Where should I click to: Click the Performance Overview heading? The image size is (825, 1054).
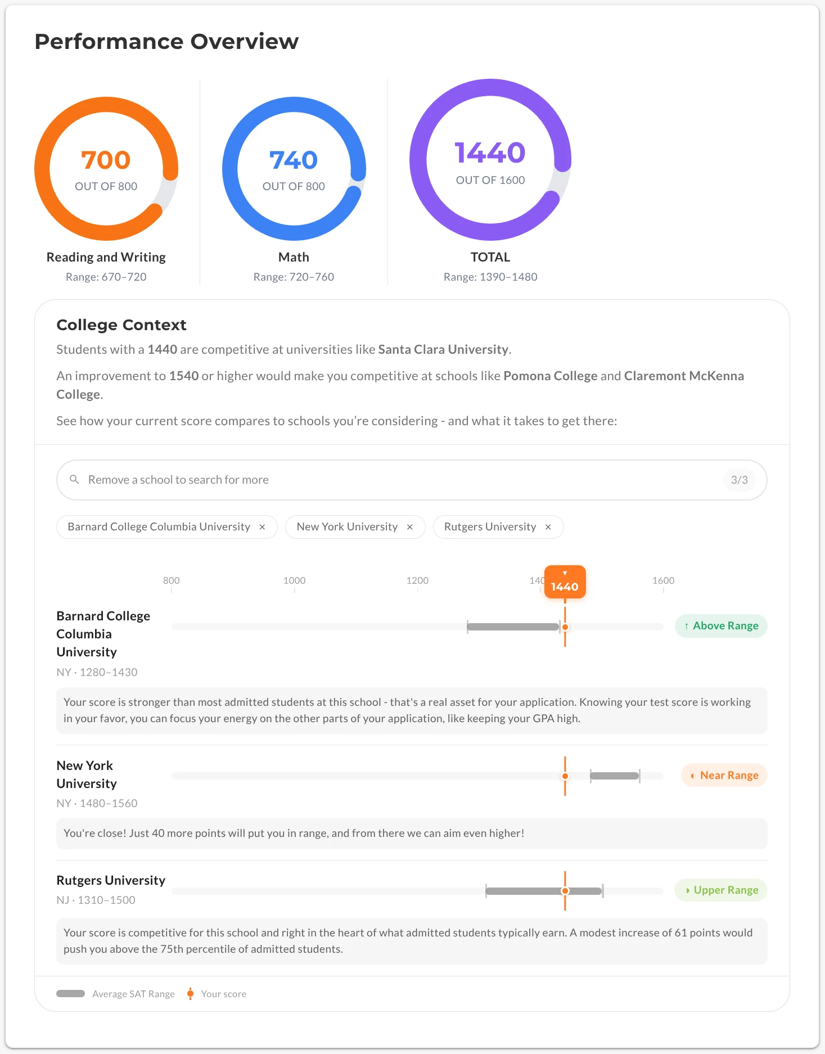click(166, 41)
